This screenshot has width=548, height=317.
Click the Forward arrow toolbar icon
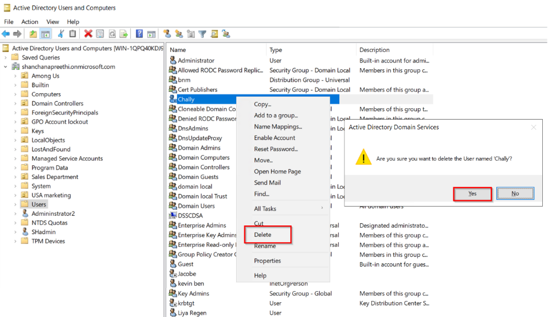(17, 34)
